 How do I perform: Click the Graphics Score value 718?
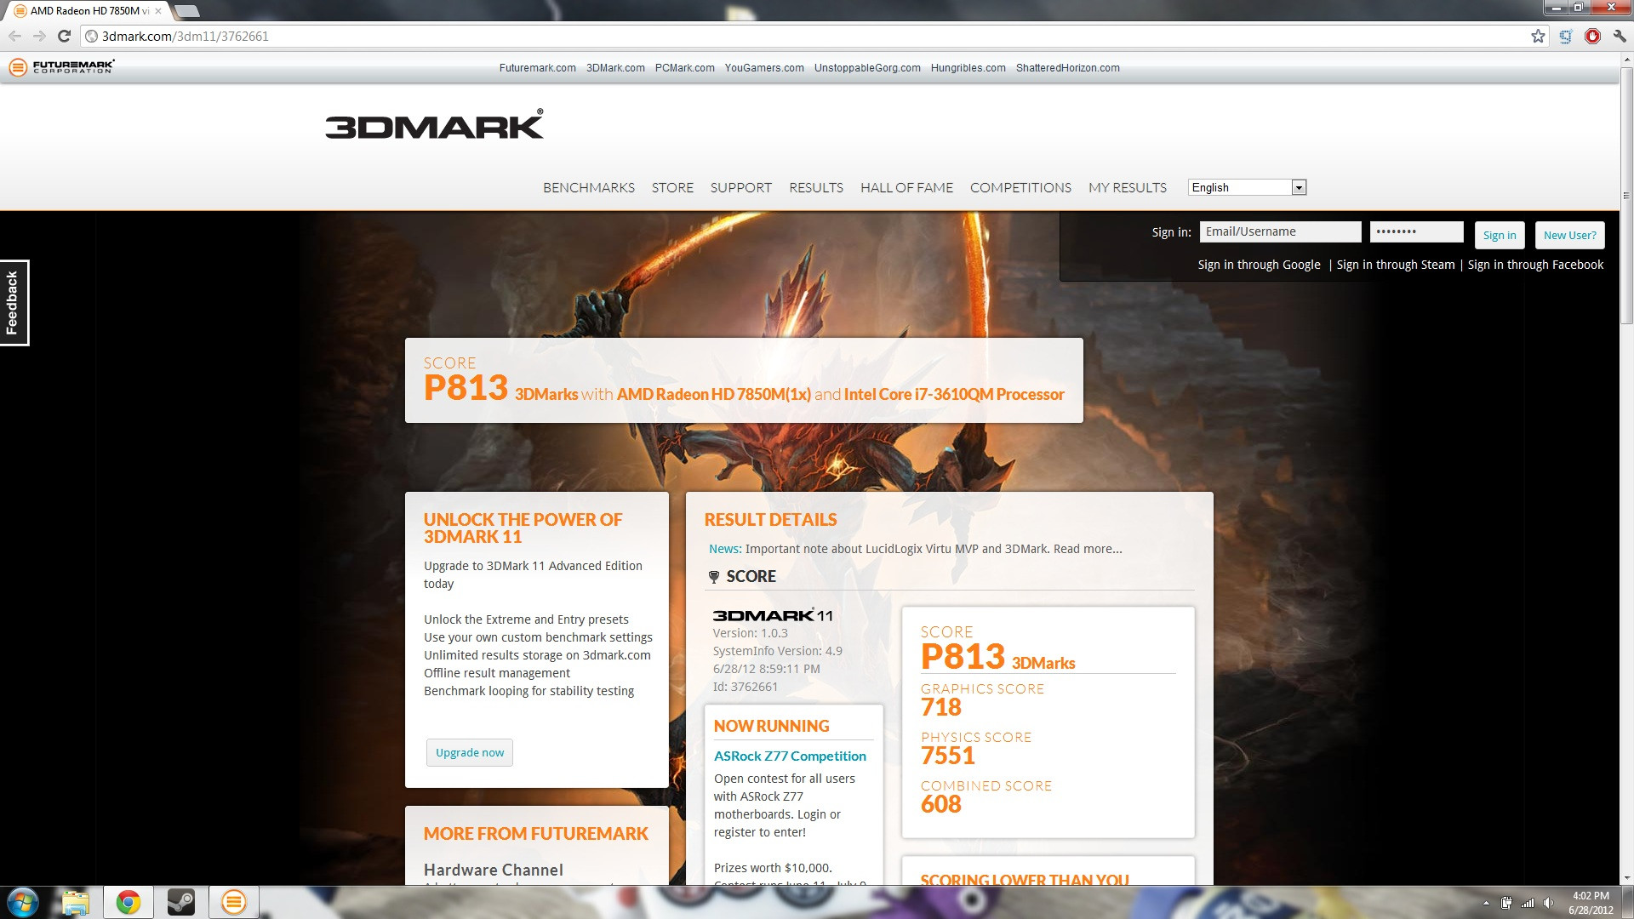coord(940,707)
